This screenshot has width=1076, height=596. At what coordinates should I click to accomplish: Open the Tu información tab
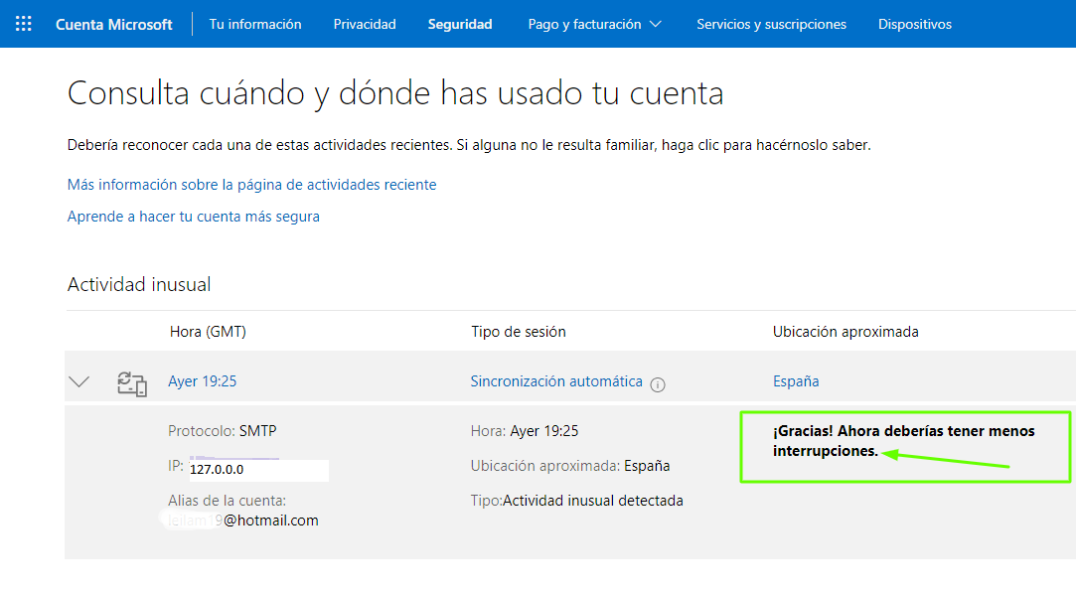point(255,24)
